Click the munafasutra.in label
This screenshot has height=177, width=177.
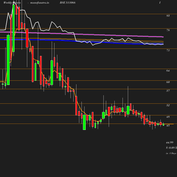[x=40, y=2]
